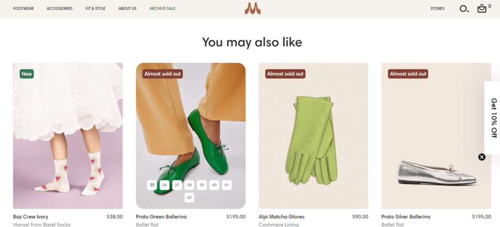Open the Accessories menu
The height and width of the screenshot is (227, 500).
pos(60,9)
